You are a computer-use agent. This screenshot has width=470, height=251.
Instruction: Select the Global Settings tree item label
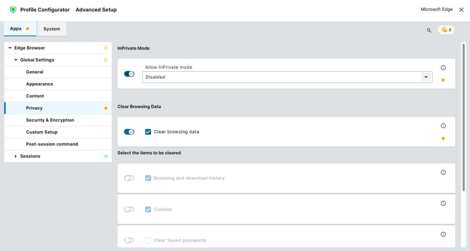tap(37, 60)
